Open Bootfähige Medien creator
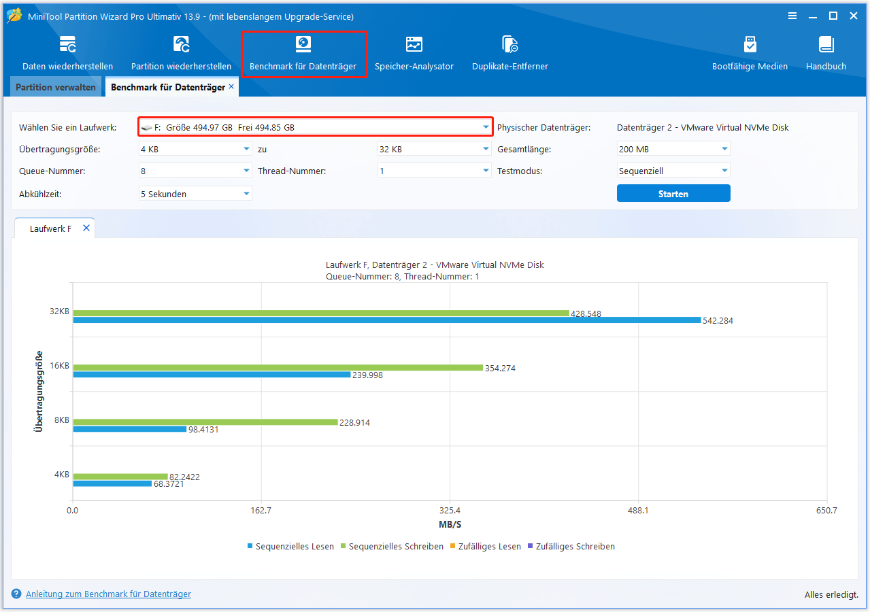Image resolution: width=870 pixels, height=612 pixels. pos(750,53)
